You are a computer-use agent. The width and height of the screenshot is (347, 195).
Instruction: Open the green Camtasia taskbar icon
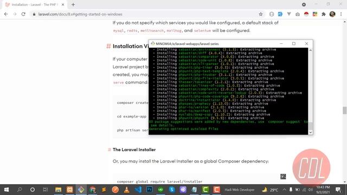[205, 190]
